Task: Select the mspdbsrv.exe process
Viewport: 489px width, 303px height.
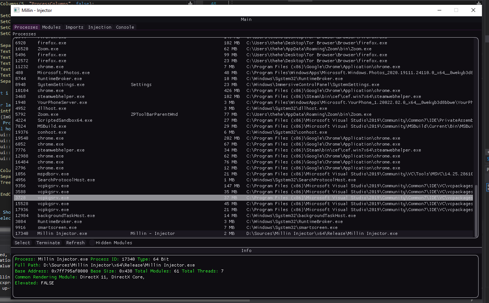Action: pyautogui.click(x=244, y=174)
